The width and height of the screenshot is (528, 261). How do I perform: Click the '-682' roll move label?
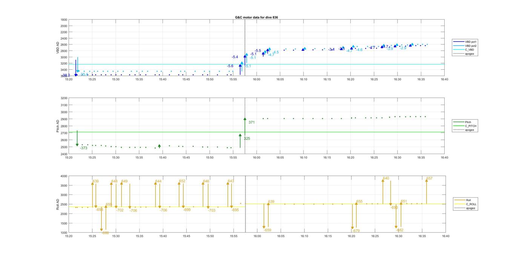coord(399,230)
